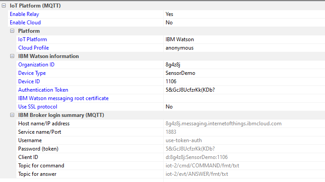This screenshot has height=182, width=325.
Task: Select the Topic for answer row label
Action: tap(37, 174)
